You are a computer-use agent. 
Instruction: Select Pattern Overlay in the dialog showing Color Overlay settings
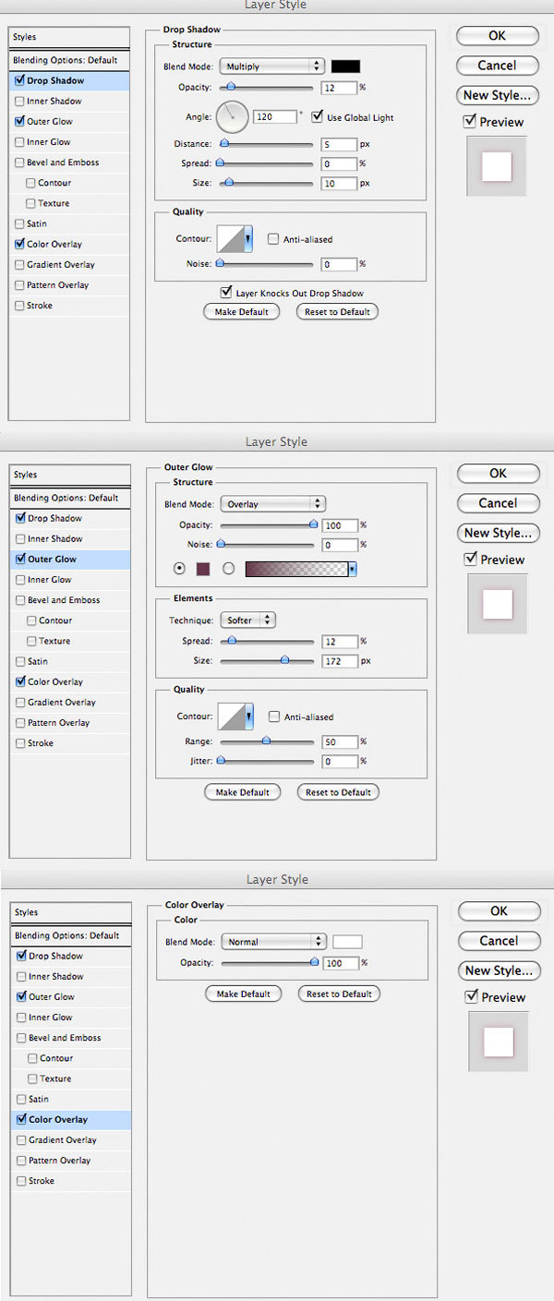(x=70, y=1161)
